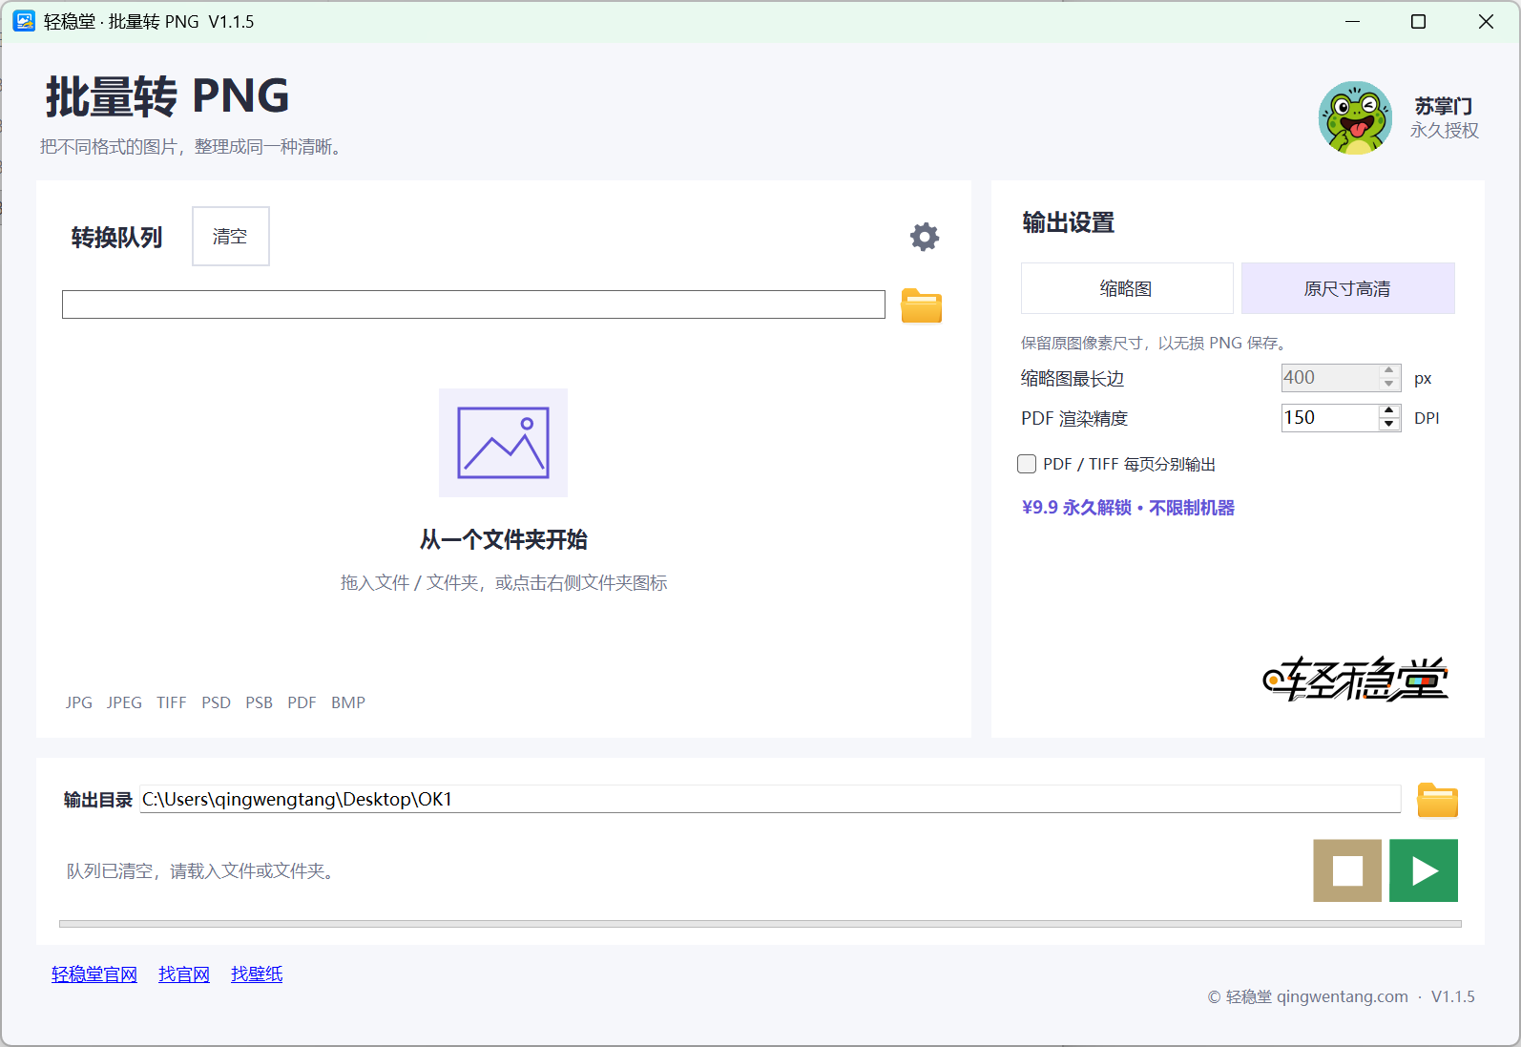Switch to the 缩略图 output mode tab
Screen dimensions: 1521x1047
(x=1127, y=288)
